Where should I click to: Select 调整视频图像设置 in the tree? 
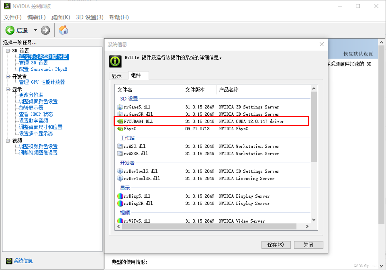point(38,153)
